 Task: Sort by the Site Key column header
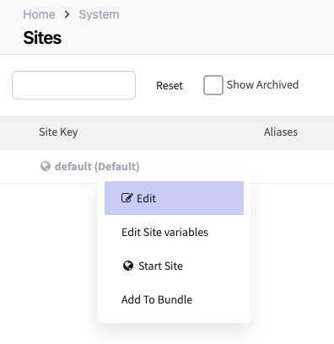[58, 132]
